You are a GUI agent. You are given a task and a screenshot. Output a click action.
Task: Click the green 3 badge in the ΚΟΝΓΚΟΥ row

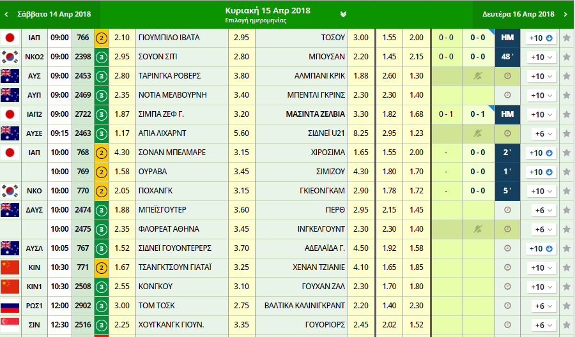[x=101, y=287]
